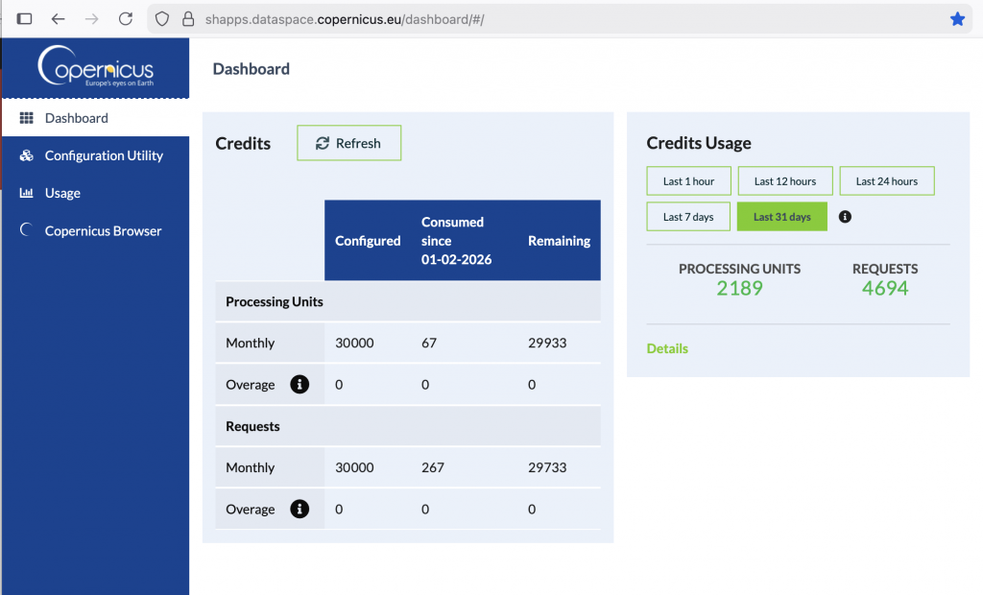Image resolution: width=983 pixels, height=595 pixels.
Task: Open the Configuration Utility menu item
Action: tap(104, 155)
